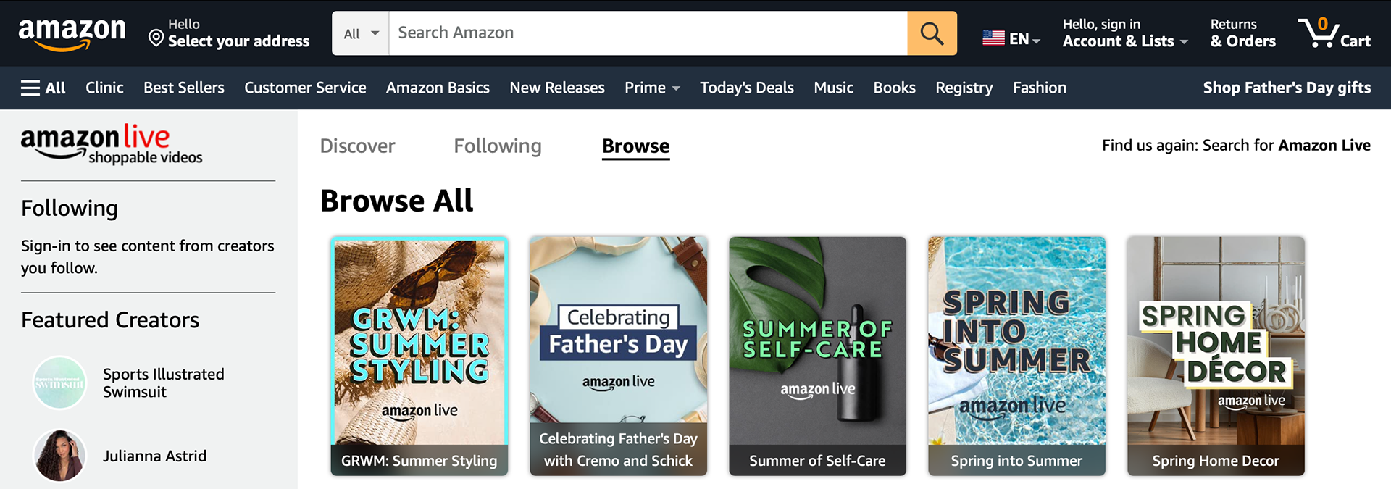Viewport: 1391px width, 489px height.
Task: Switch to the Discover tab
Action: [357, 146]
